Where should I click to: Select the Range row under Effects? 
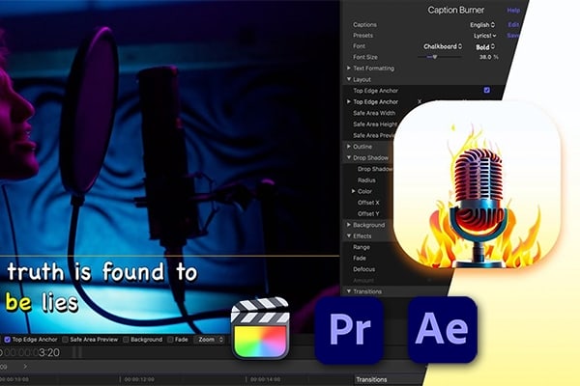[x=362, y=247]
